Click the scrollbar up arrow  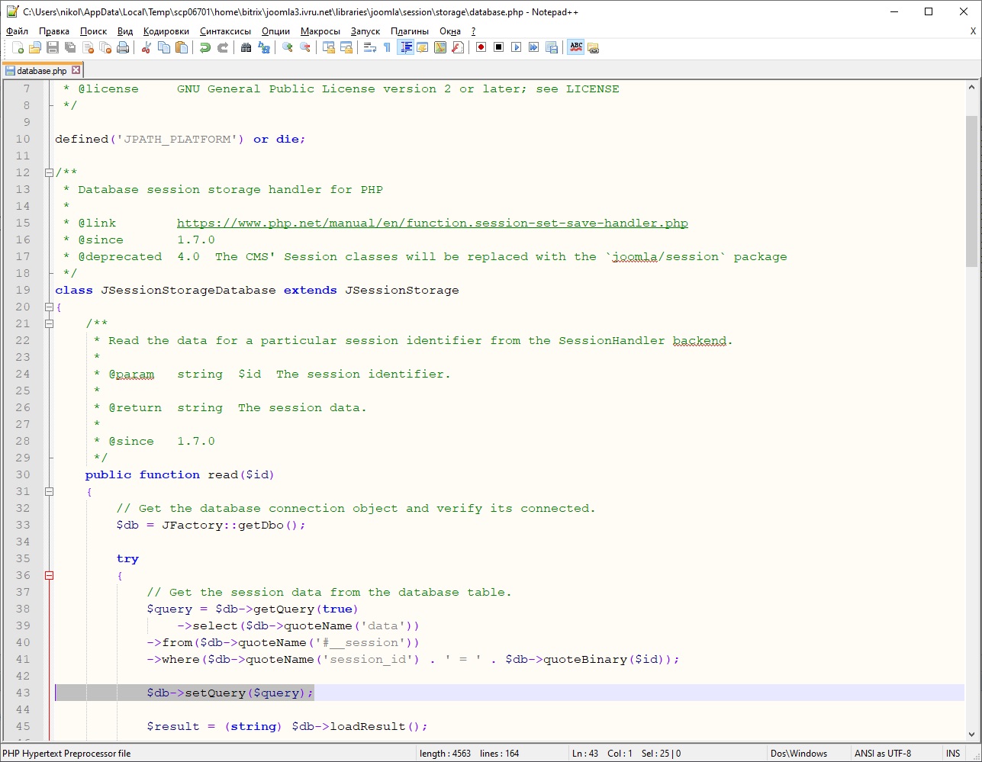pos(971,86)
